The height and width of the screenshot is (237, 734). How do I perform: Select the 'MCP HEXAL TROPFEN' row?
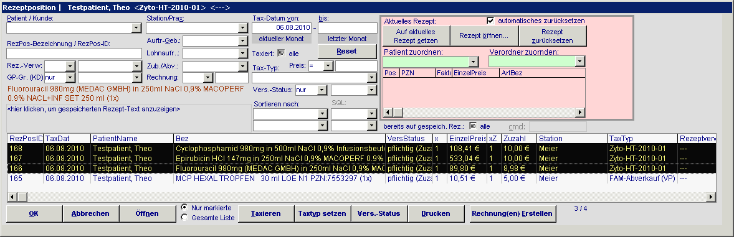(x=362, y=179)
